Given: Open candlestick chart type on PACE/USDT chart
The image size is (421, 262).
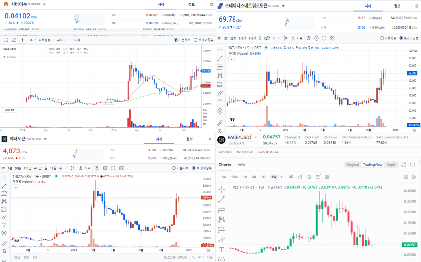Looking at the screenshot, I should (x=291, y=177).
